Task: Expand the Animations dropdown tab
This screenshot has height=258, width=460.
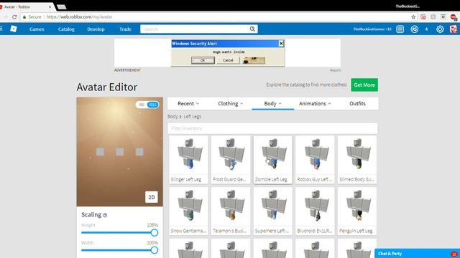Action: point(315,103)
